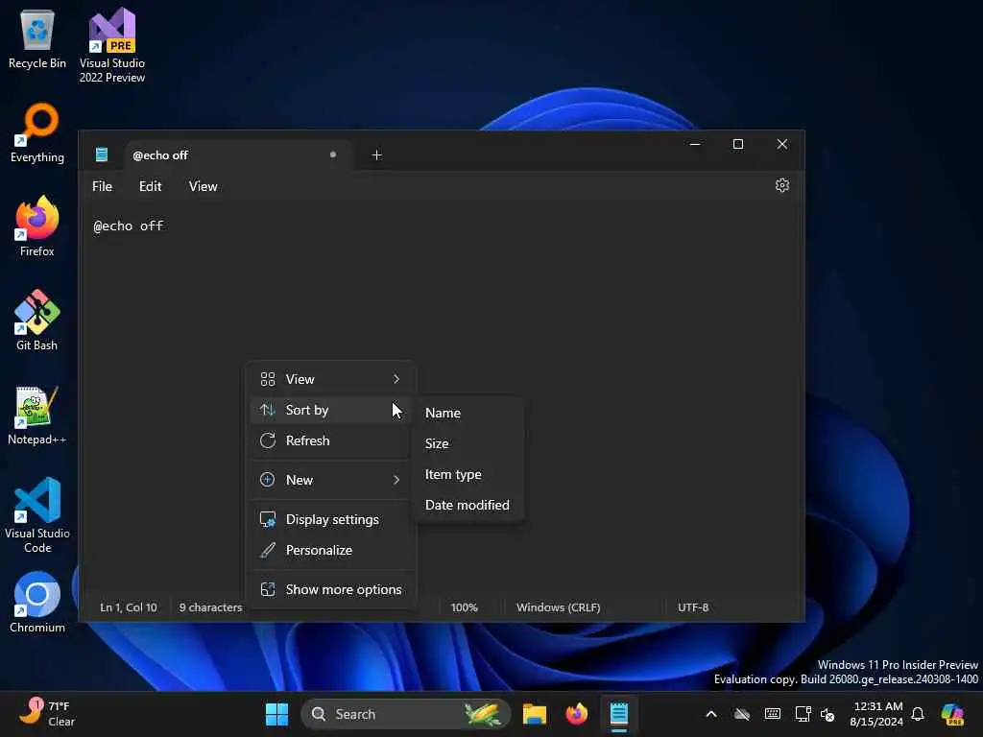This screenshot has width=983, height=737.
Task: Launch Visual Studio 2022 Preview shortcut
Action: coord(112,46)
